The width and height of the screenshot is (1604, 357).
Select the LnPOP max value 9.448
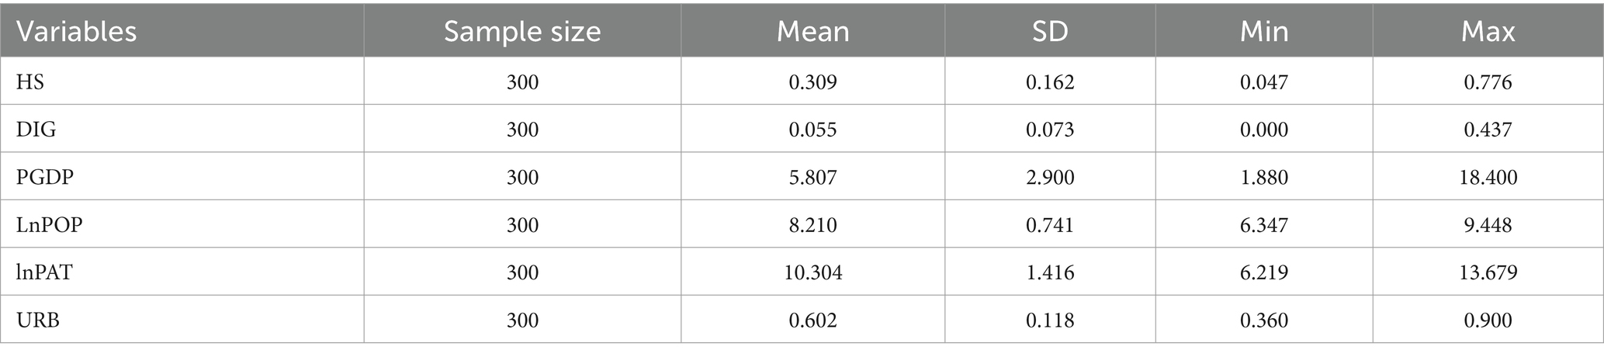1488,224
